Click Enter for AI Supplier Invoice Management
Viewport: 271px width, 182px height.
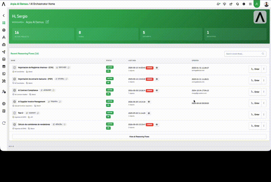[x=255, y=103]
